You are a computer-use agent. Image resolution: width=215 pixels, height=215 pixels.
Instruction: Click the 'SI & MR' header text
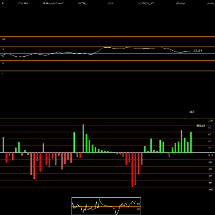pos(23,3)
